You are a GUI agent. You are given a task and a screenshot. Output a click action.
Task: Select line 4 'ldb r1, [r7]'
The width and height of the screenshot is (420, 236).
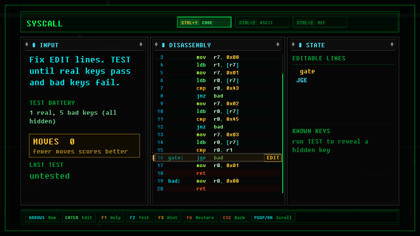[x=218, y=65]
